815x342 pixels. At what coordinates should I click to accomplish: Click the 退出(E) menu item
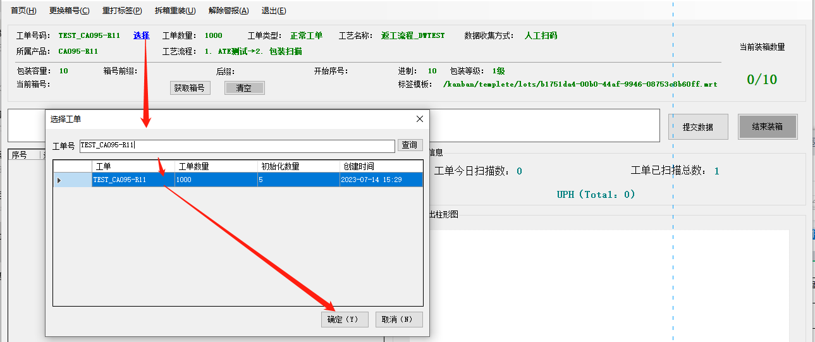pos(274,11)
